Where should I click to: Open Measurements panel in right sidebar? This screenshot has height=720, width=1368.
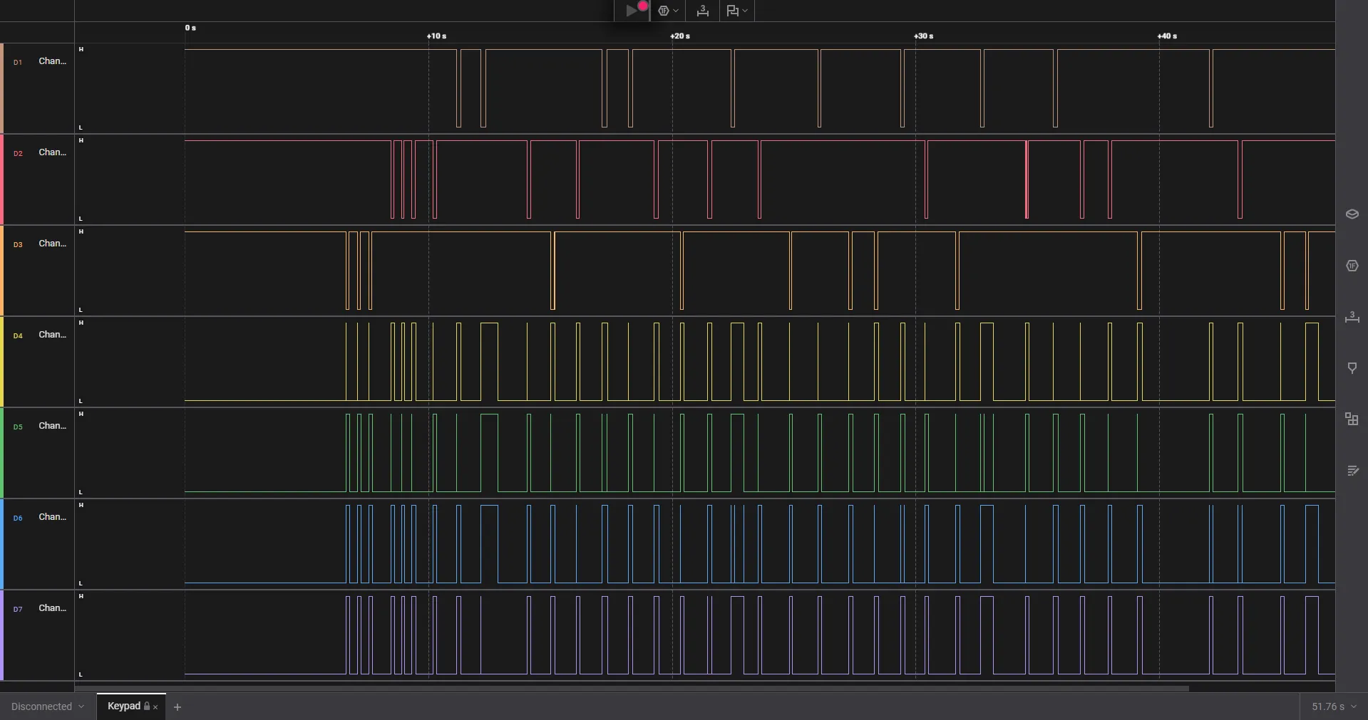(1352, 317)
